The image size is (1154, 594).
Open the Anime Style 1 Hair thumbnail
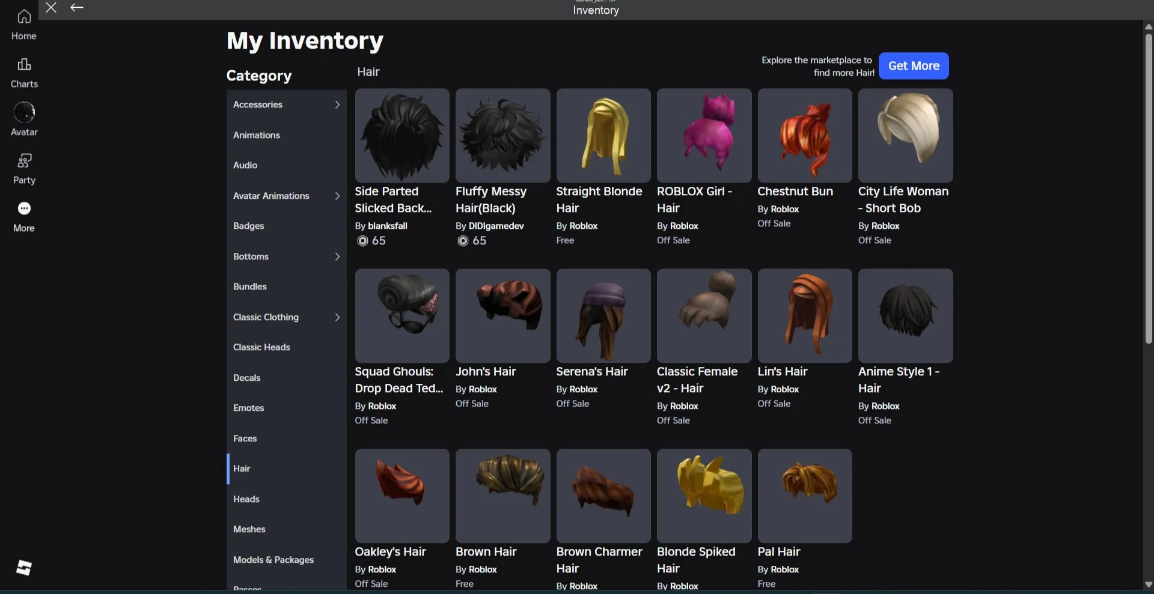(x=905, y=316)
